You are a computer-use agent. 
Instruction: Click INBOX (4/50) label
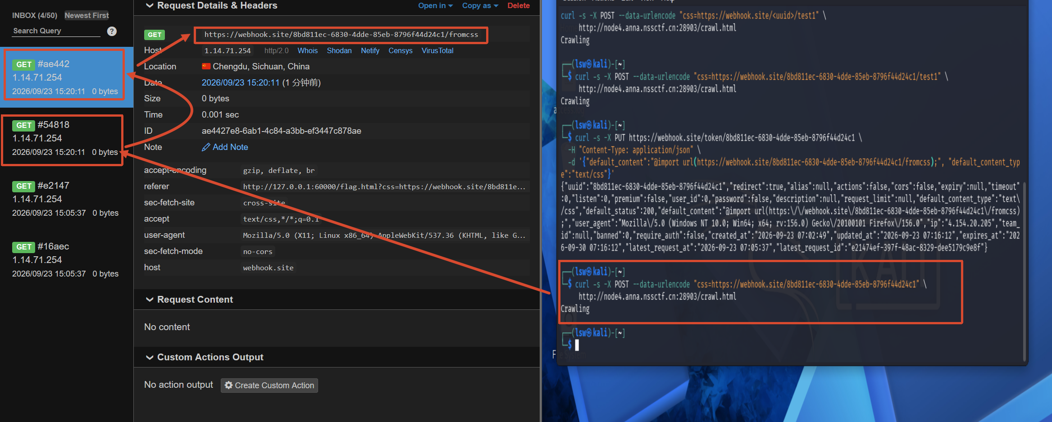[x=35, y=15]
